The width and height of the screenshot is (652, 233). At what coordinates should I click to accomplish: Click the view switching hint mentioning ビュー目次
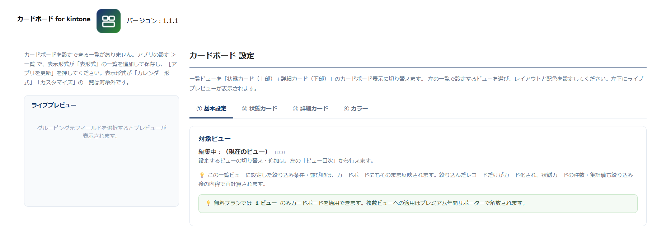click(x=287, y=161)
